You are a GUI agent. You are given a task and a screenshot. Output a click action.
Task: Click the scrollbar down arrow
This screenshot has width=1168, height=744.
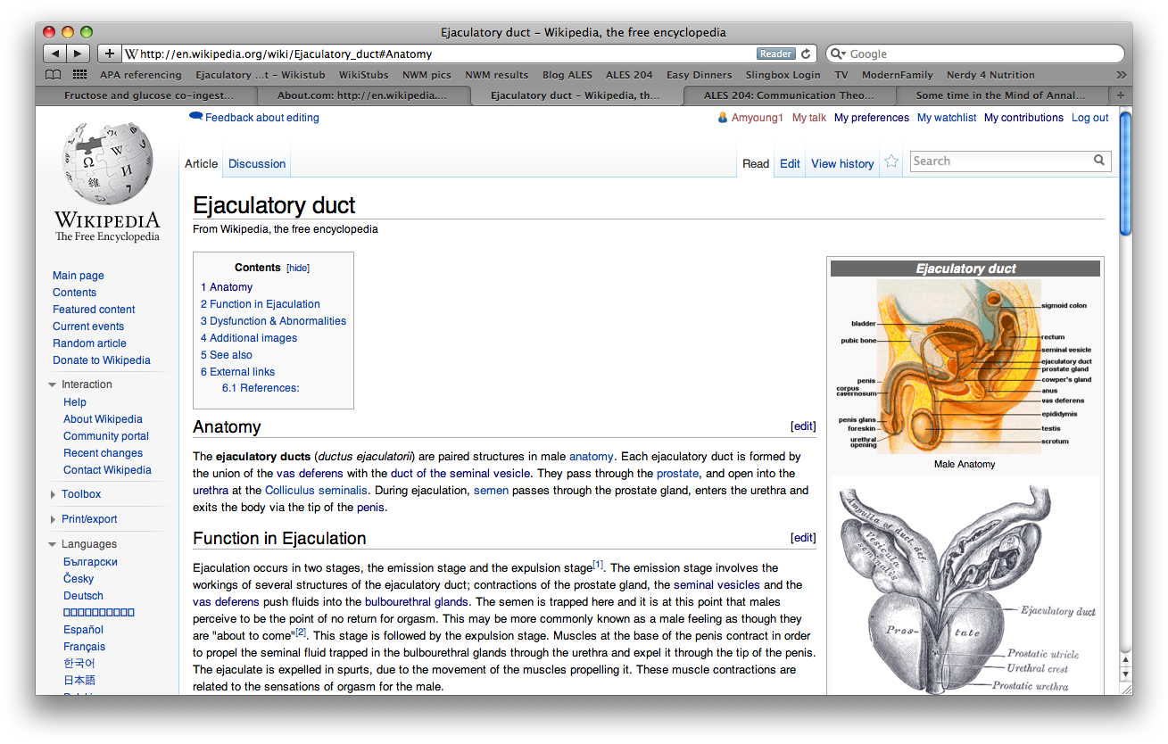tap(1125, 674)
